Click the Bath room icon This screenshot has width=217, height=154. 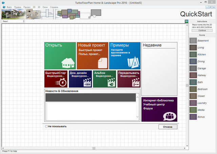pos(193,82)
